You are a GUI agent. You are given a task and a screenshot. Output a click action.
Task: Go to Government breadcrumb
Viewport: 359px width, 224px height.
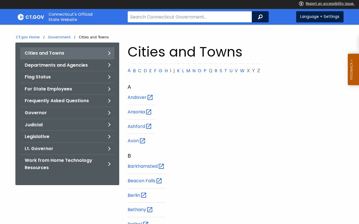pyautogui.click(x=59, y=37)
